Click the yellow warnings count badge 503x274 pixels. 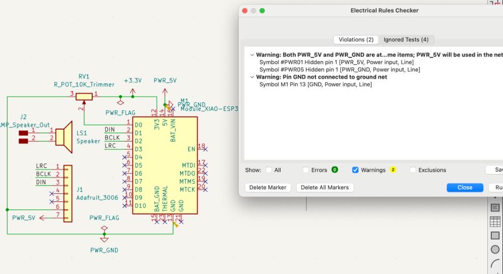point(393,170)
